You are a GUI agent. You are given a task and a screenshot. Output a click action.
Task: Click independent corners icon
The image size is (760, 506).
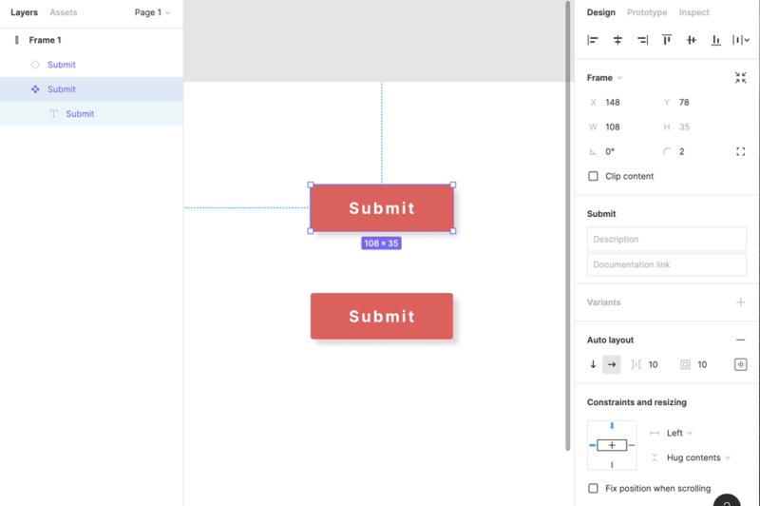coord(740,151)
